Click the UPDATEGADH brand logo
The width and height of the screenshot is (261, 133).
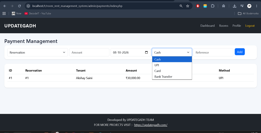pos(20,26)
